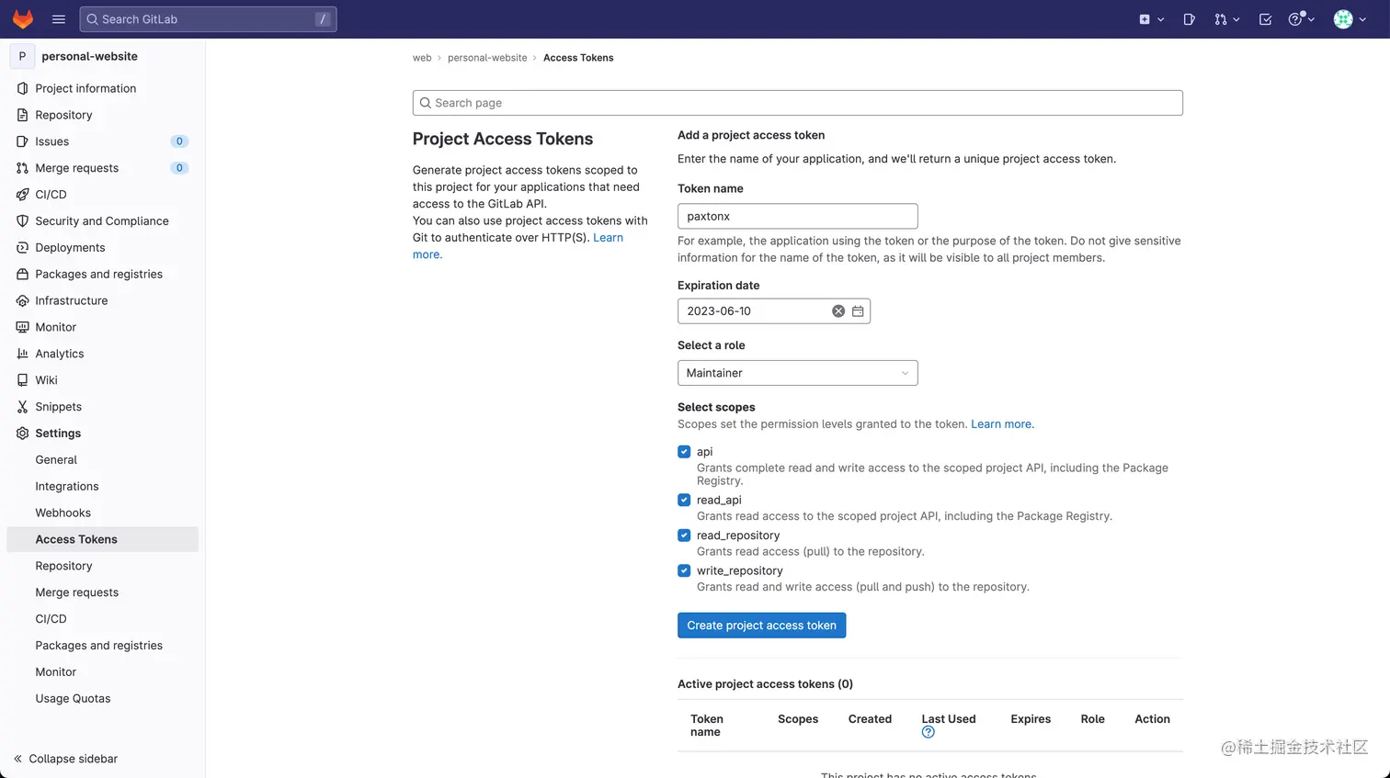Click the CI/CD rocket icon in sidebar

pos(23,195)
